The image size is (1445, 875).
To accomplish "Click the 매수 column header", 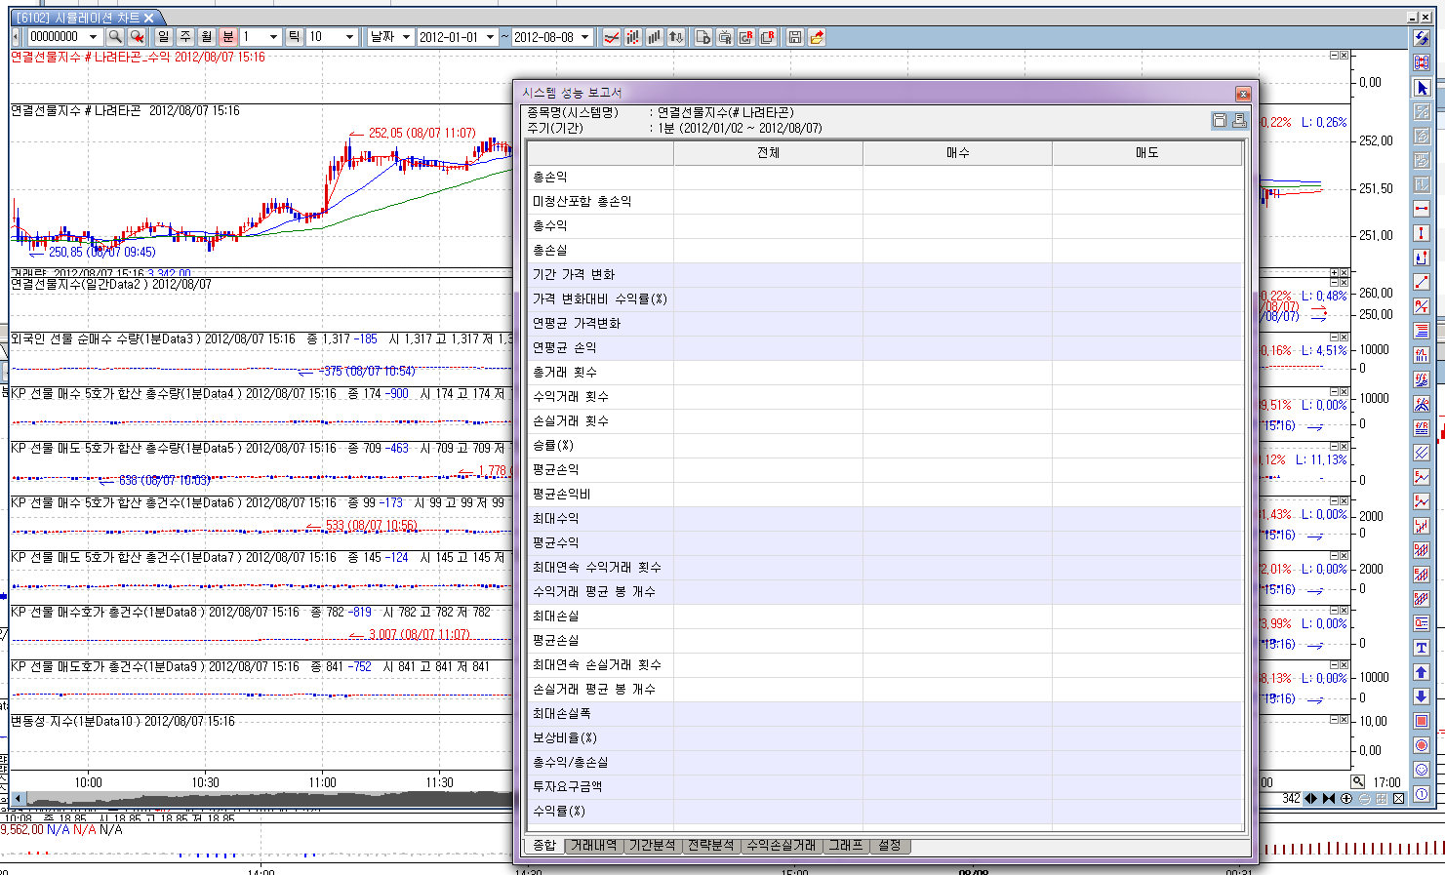I will pos(957,153).
